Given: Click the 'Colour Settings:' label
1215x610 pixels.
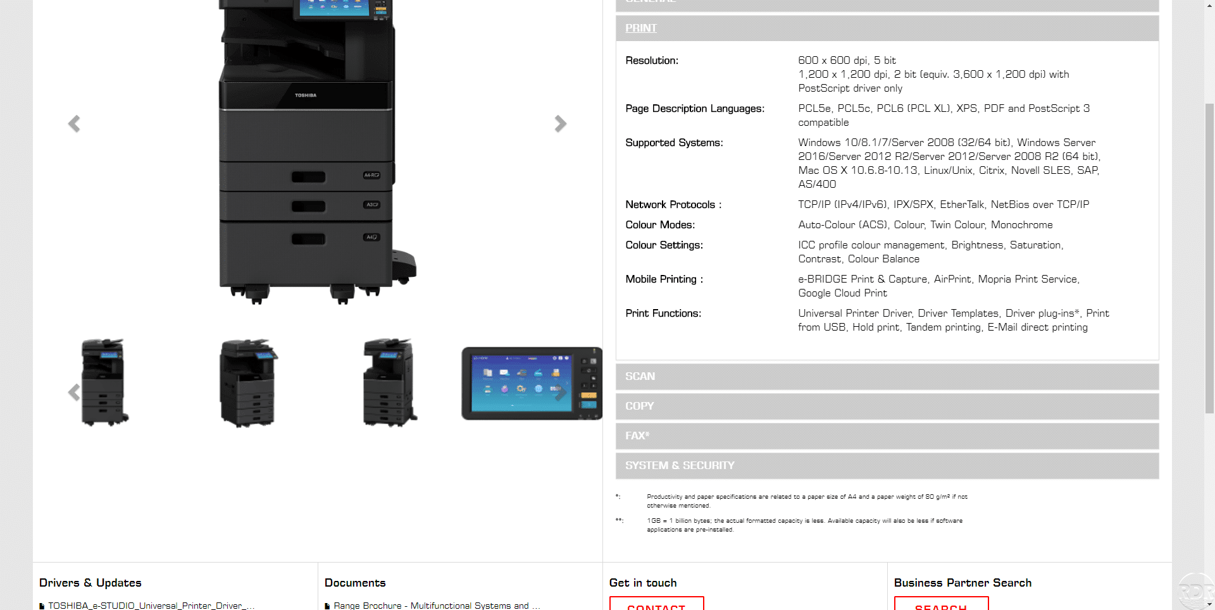Looking at the screenshot, I should click(664, 245).
